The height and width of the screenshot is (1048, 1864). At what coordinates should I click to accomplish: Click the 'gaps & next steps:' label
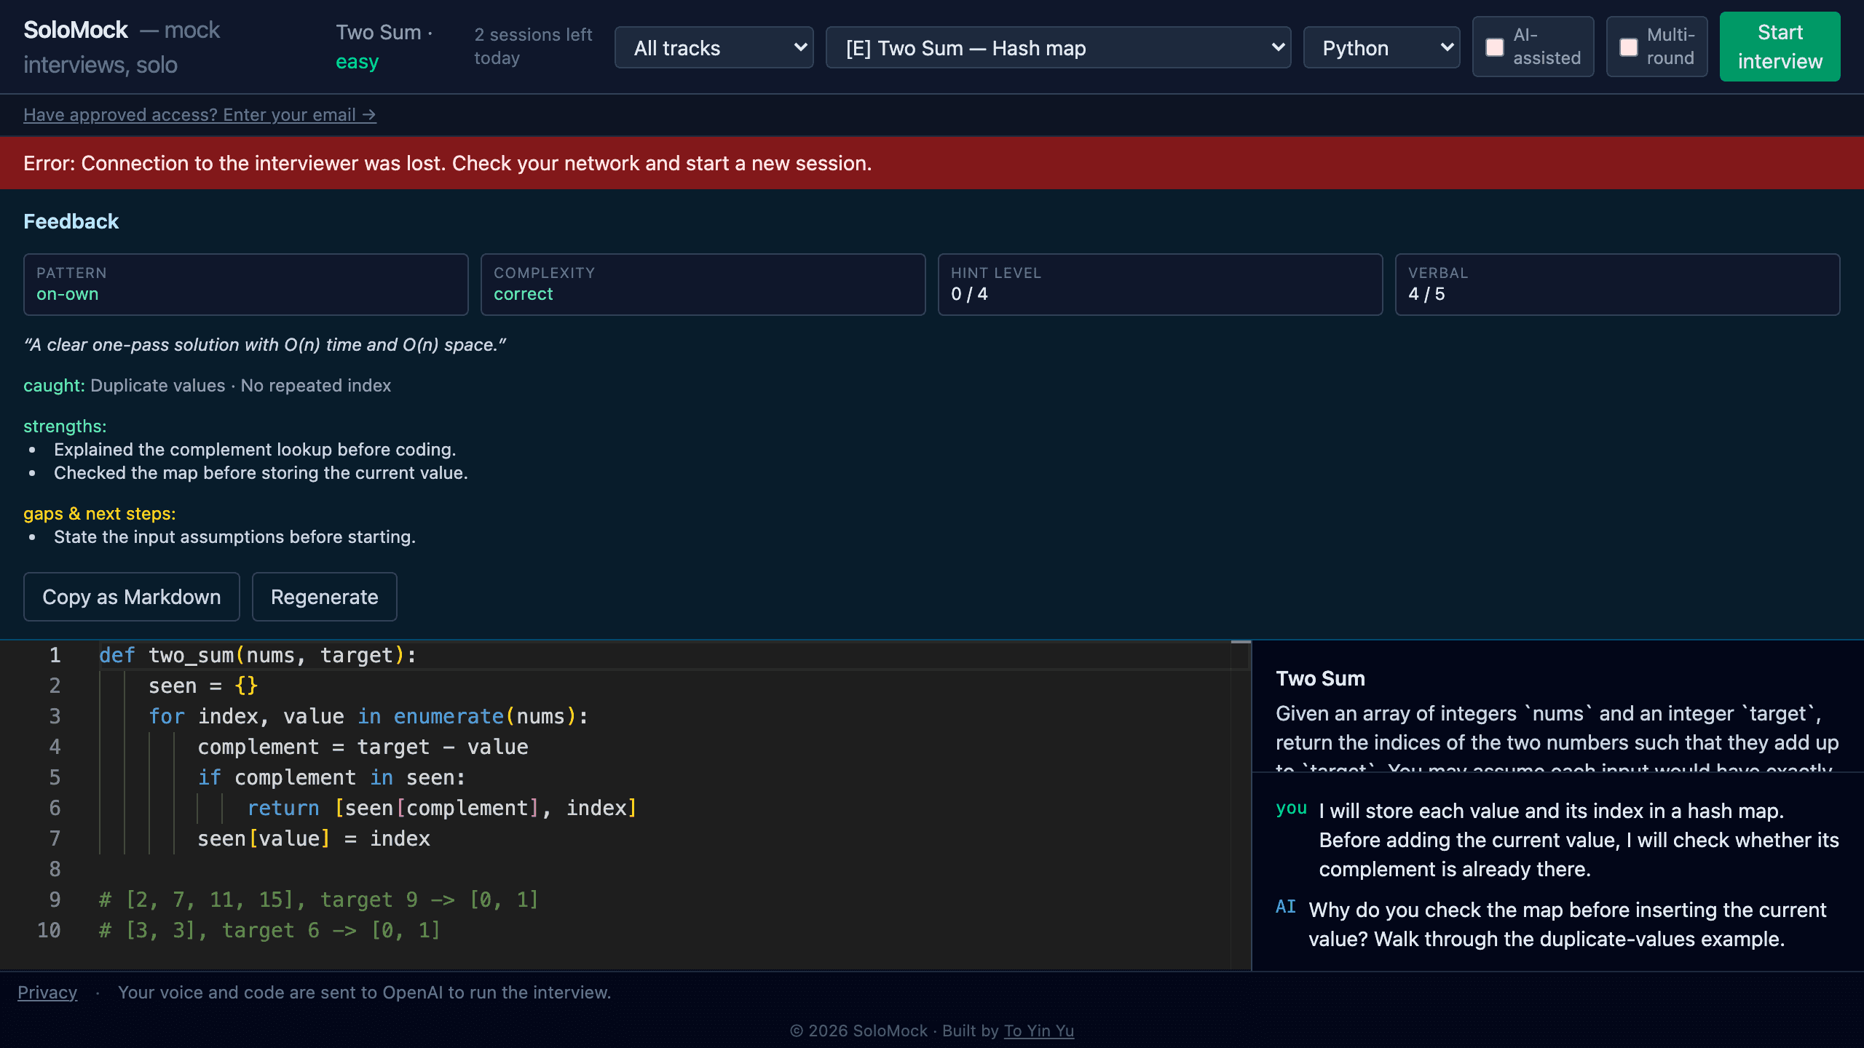click(100, 514)
